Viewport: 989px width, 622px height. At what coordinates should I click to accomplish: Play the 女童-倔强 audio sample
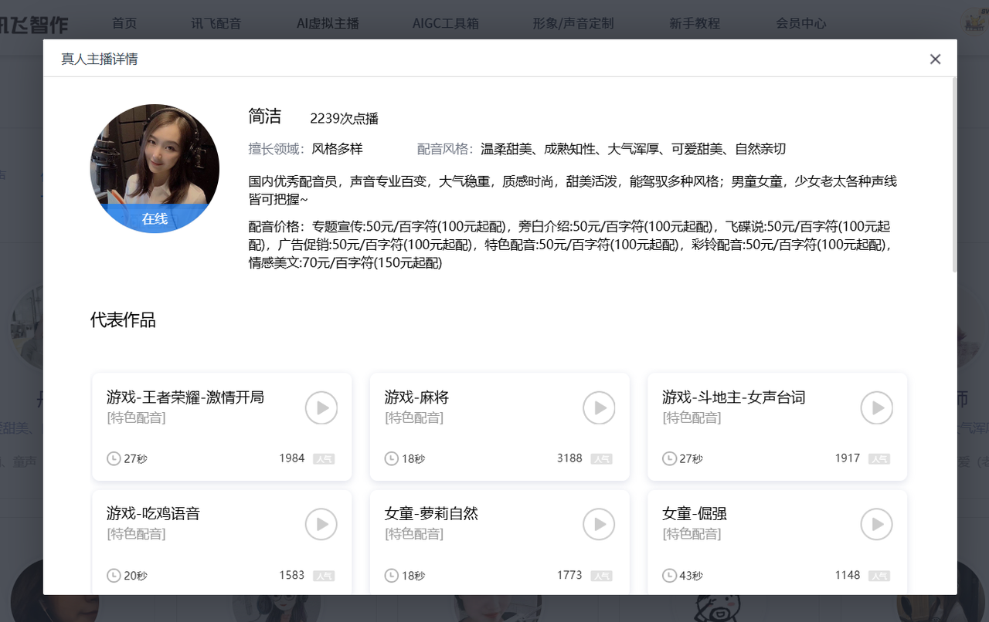[876, 524]
